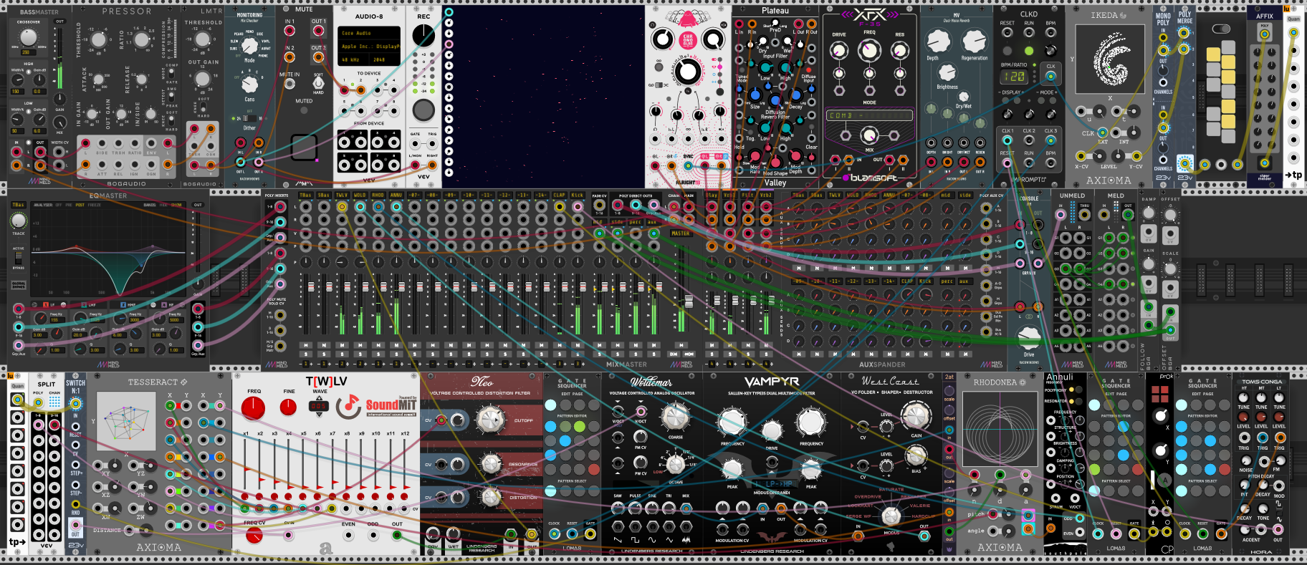Click the SoundMiT logo on T[W]LV module
Image resolution: width=1307 pixels, height=565 pixels.
point(376,405)
